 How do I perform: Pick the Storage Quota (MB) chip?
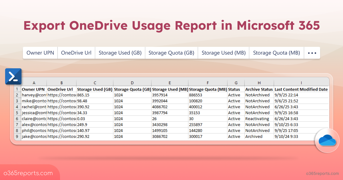click(x=276, y=53)
